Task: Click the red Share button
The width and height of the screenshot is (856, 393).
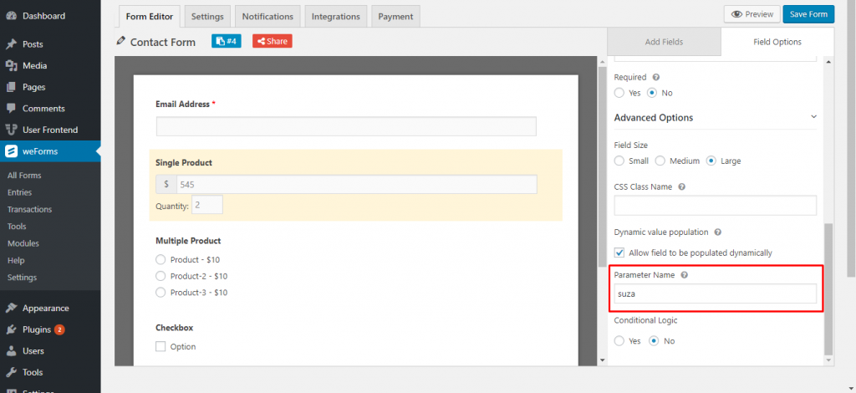Action: pos(272,41)
